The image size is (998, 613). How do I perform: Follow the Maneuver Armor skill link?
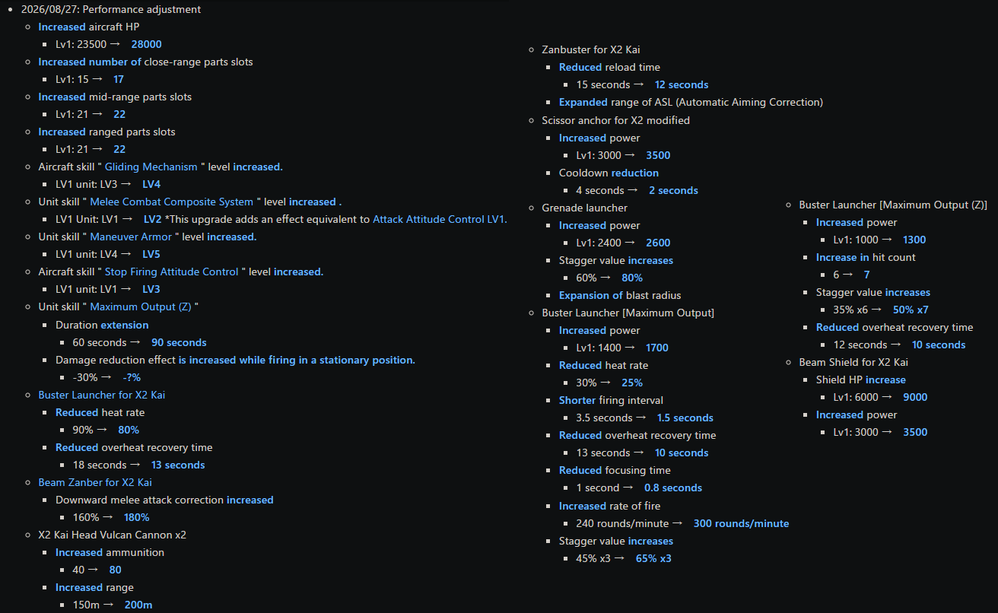[131, 237]
